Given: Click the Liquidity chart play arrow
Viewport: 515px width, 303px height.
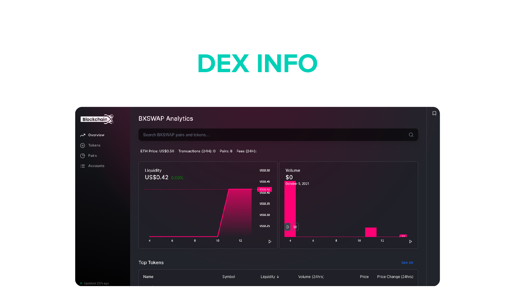Looking at the screenshot, I should [x=270, y=242].
